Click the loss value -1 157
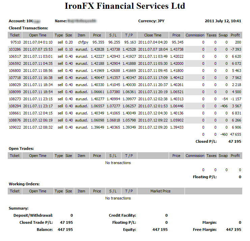Viewport: 250px width, 241px height. pyautogui.click(x=236, y=99)
